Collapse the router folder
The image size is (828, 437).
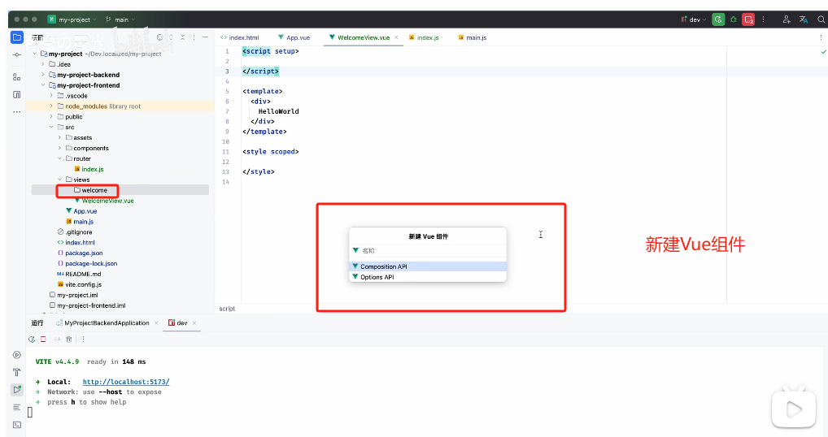click(x=59, y=158)
